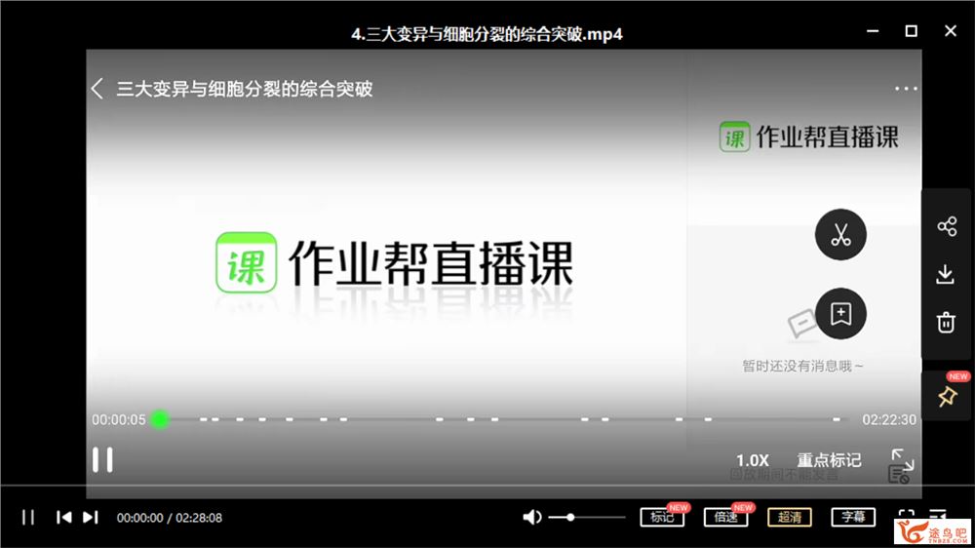Image resolution: width=975 pixels, height=548 pixels.
Task: Click the download icon in side panel
Action: click(946, 275)
